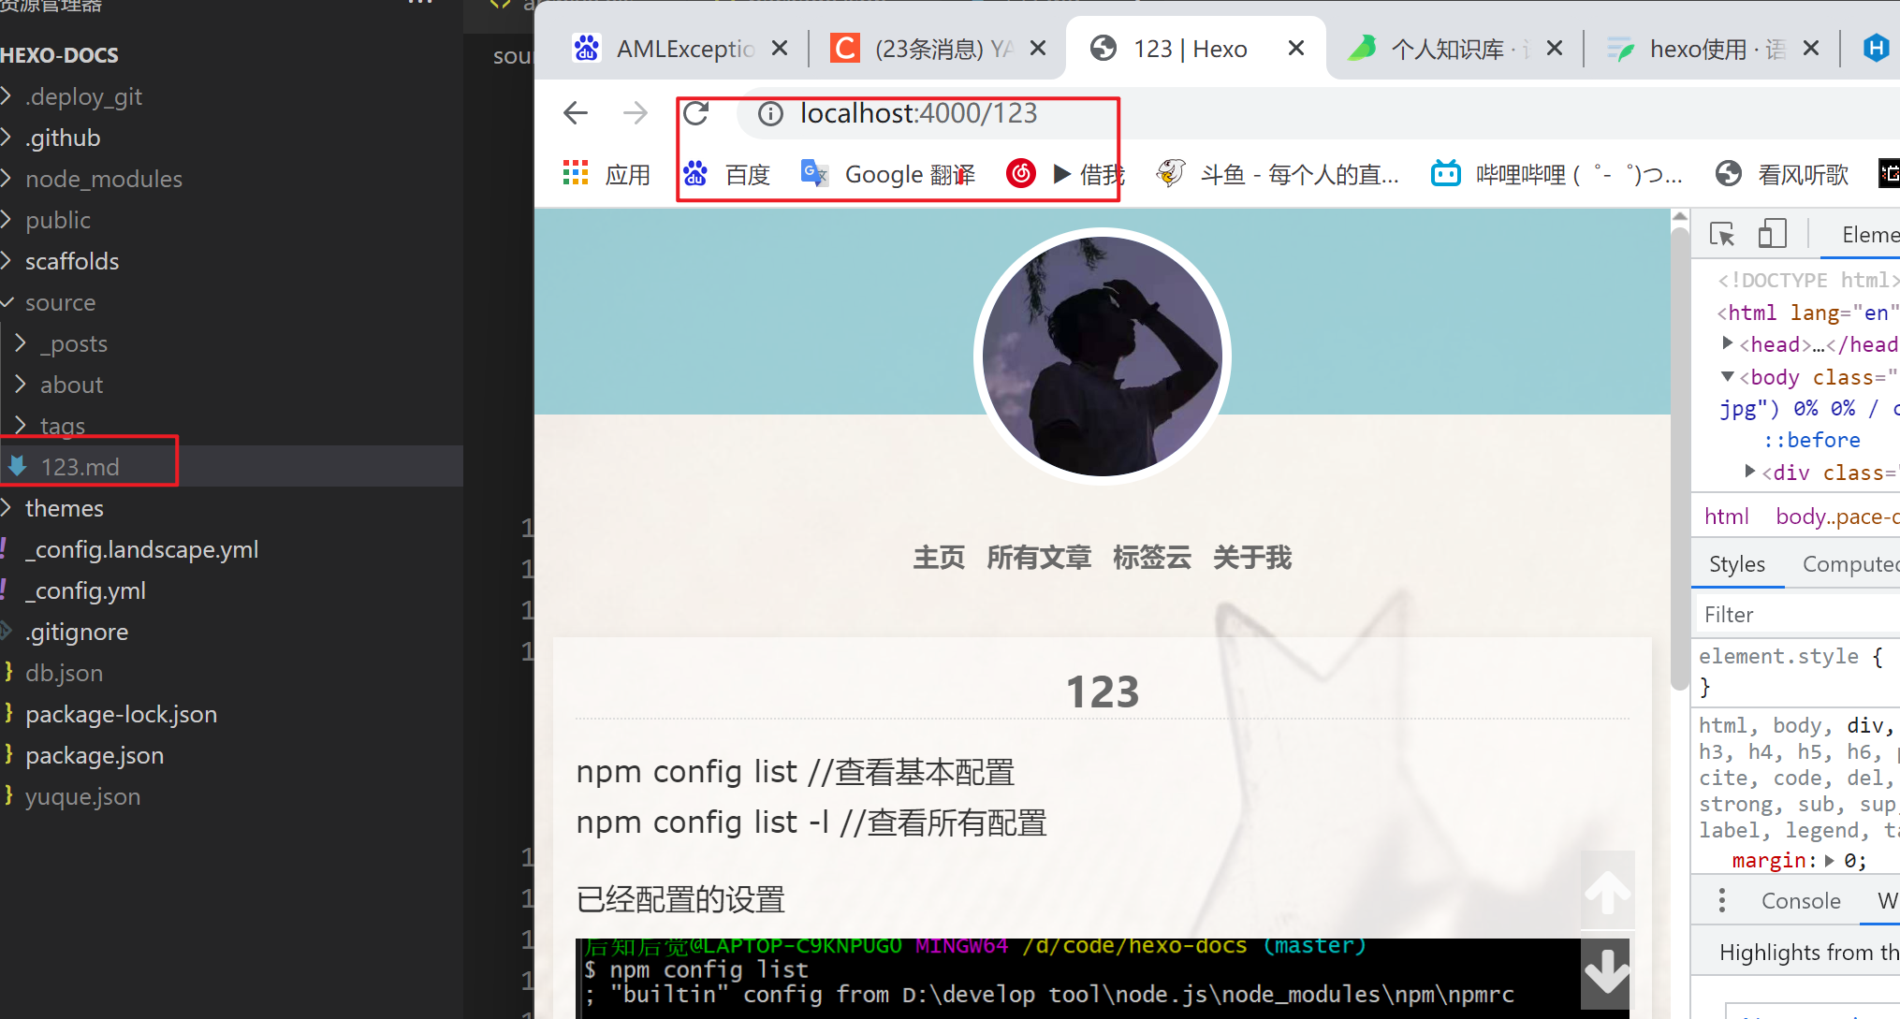The width and height of the screenshot is (1900, 1019).
Task: Open 标签云 navigation link
Action: (1152, 558)
